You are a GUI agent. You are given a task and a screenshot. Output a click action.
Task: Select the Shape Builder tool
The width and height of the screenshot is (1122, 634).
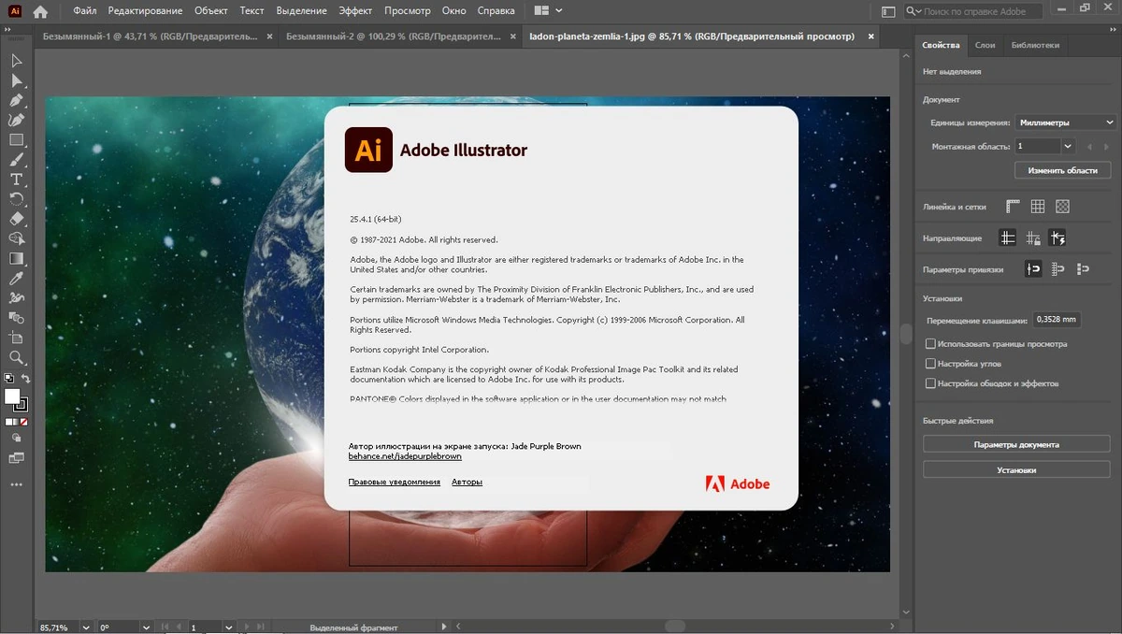(16, 238)
